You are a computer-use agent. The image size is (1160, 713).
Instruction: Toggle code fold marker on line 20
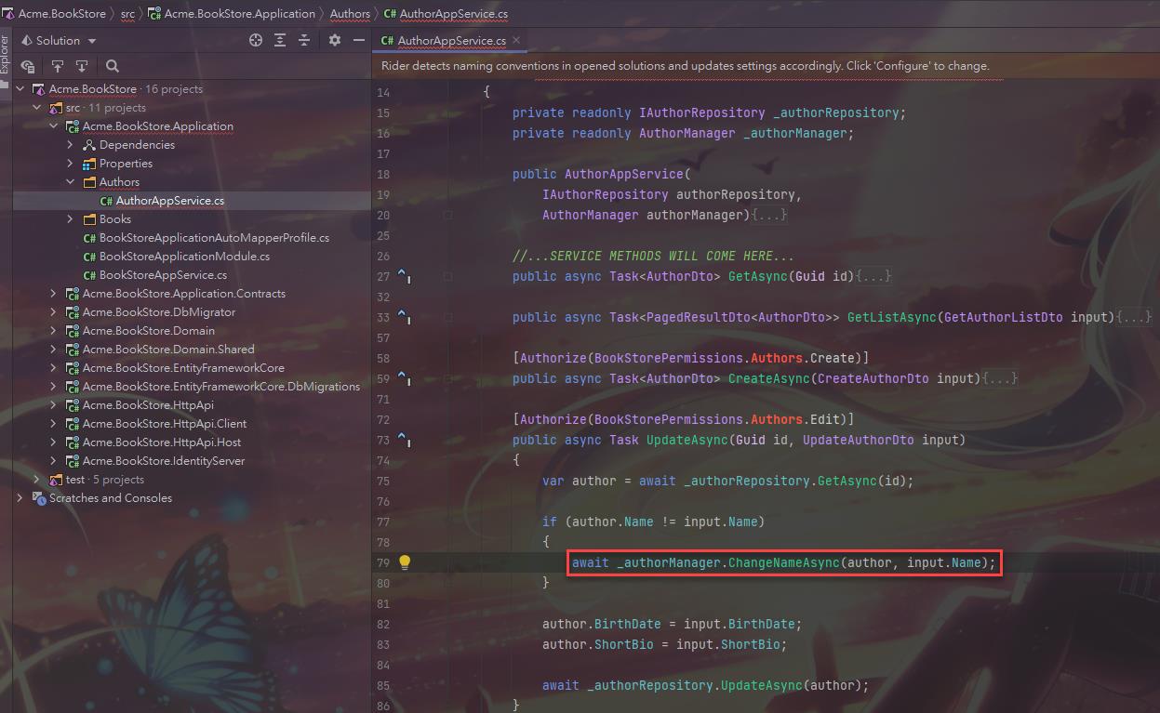447,215
